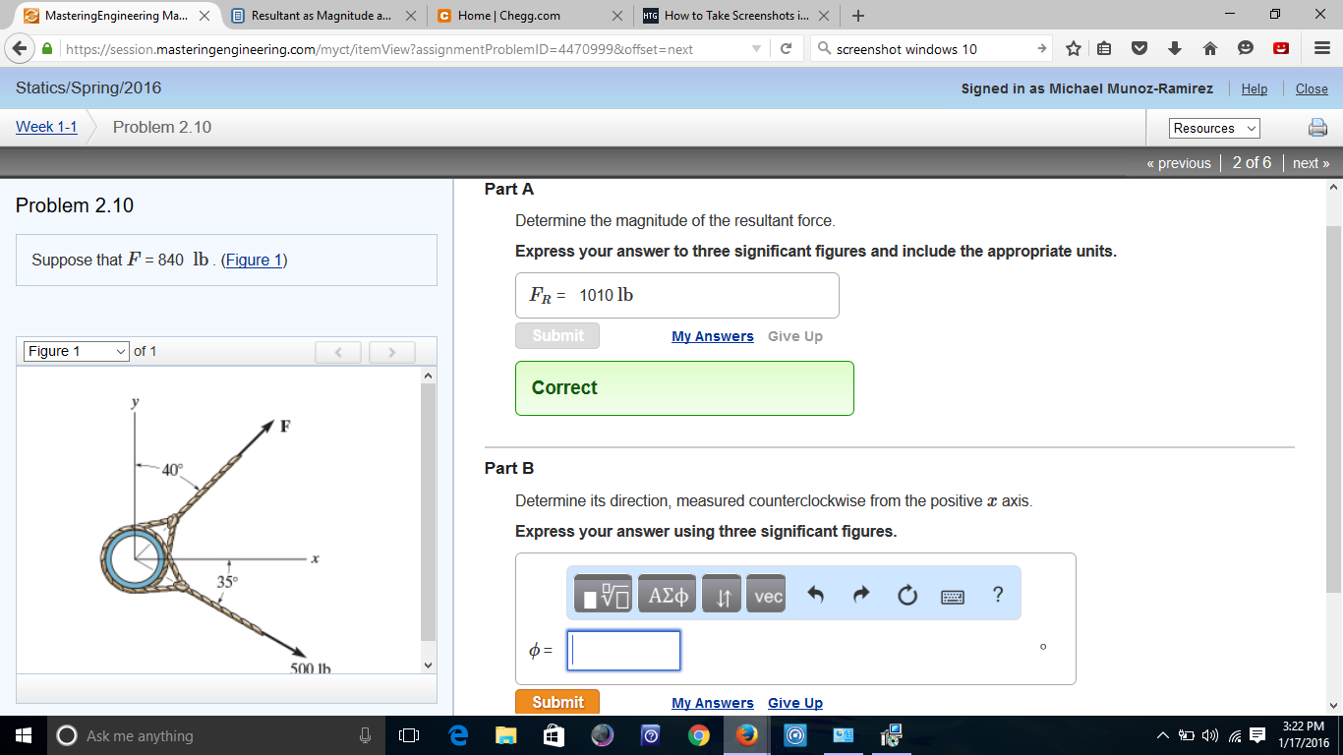The width and height of the screenshot is (1343, 755).
Task: Open the volume control in system tray
Action: pos(1211,735)
